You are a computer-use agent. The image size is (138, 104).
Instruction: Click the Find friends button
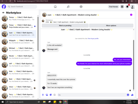(113, 7)
